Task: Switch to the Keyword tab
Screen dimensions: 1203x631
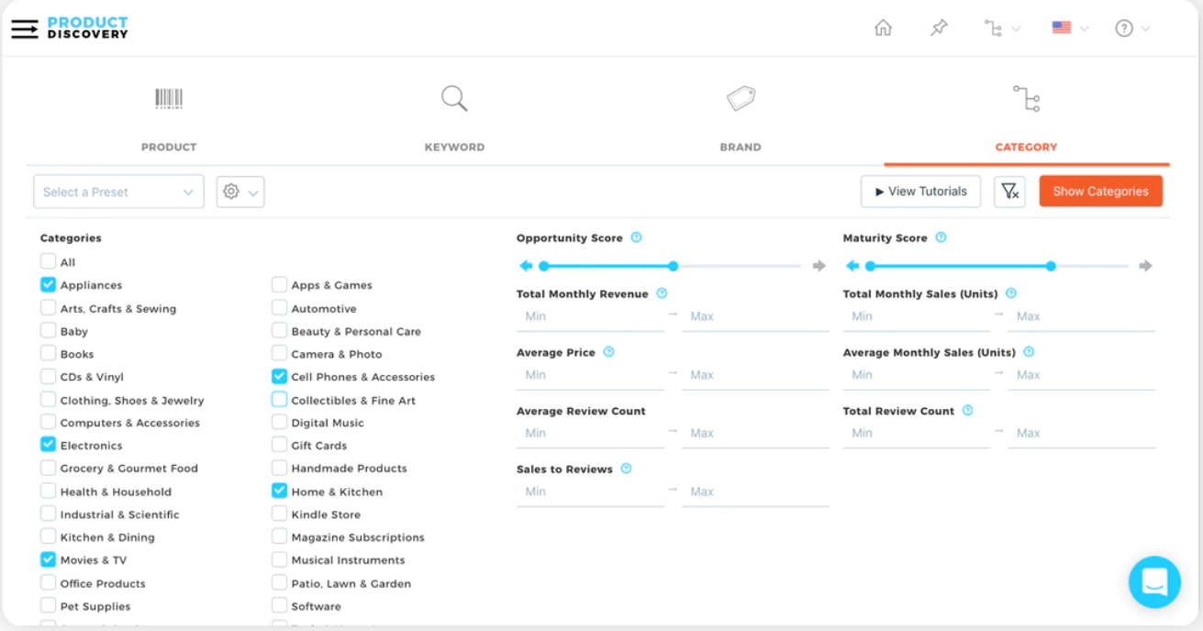Action: click(x=454, y=117)
